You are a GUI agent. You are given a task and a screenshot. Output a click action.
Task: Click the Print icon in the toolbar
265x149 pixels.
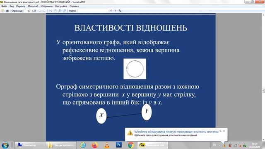7,11
